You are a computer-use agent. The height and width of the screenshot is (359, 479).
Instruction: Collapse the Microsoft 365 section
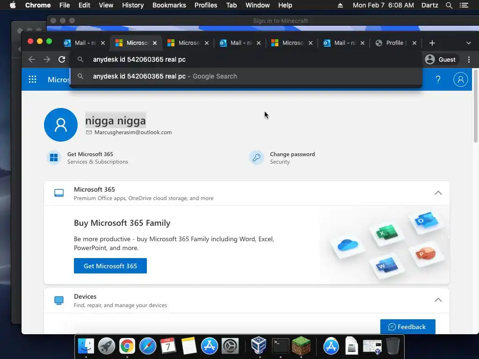[x=438, y=193]
